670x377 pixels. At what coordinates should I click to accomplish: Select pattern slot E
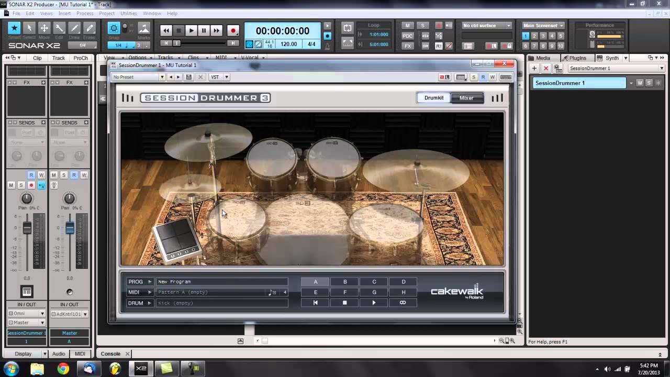click(x=316, y=292)
